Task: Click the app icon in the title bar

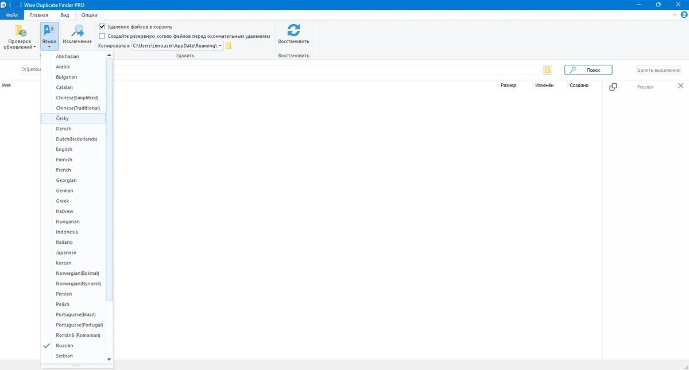Action: tap(5, 5)
